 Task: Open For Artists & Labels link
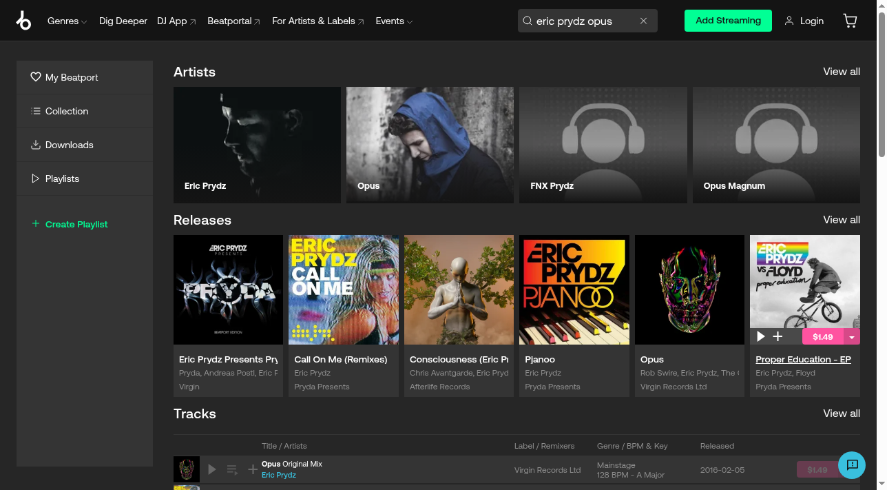[x=318, y=21]
